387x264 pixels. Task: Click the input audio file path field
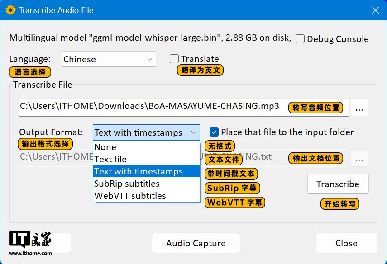[x=149, y=107]
